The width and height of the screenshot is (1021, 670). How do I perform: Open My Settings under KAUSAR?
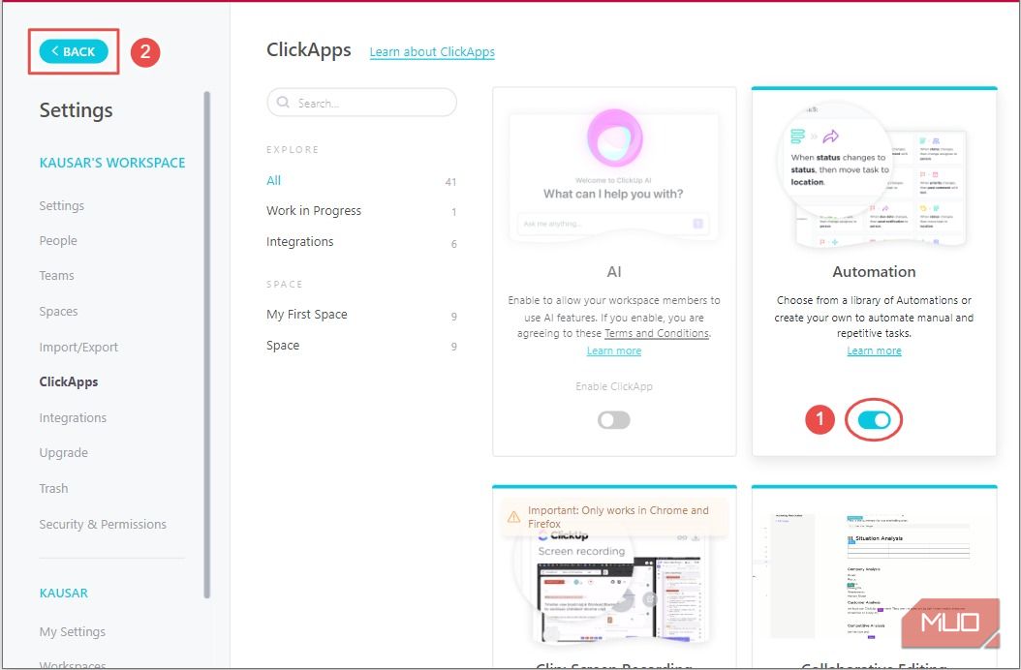(72, 631)
